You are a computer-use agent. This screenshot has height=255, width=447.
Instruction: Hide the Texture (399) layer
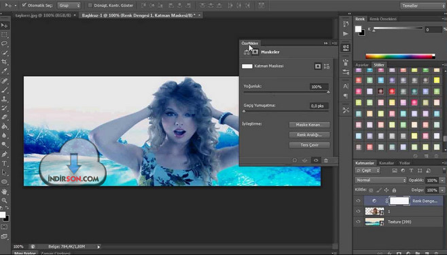(x=358, y=222)
